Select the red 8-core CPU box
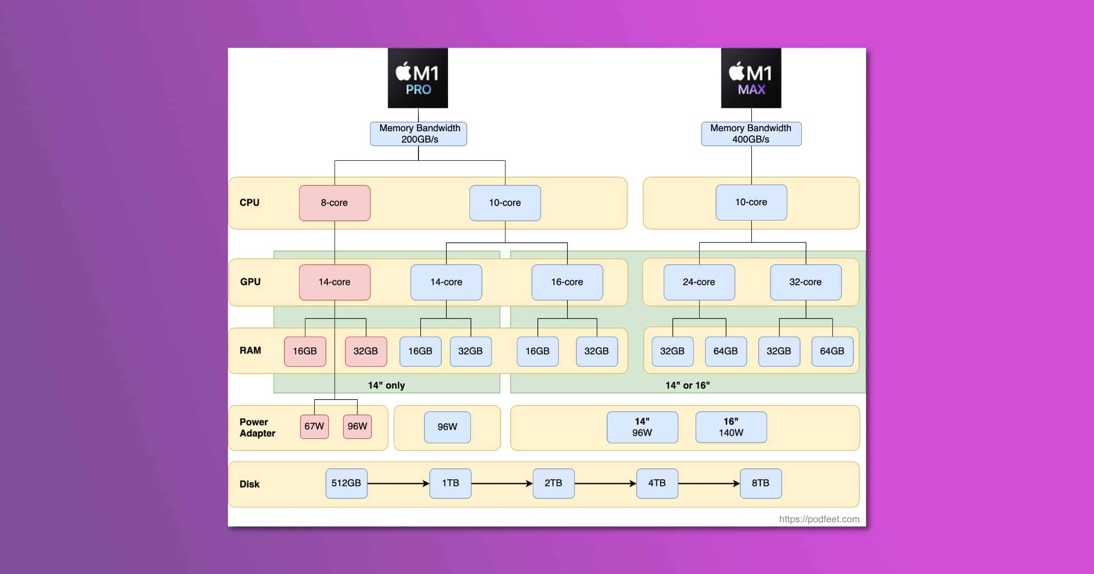 pyautogui.click(x=334, y=203)
